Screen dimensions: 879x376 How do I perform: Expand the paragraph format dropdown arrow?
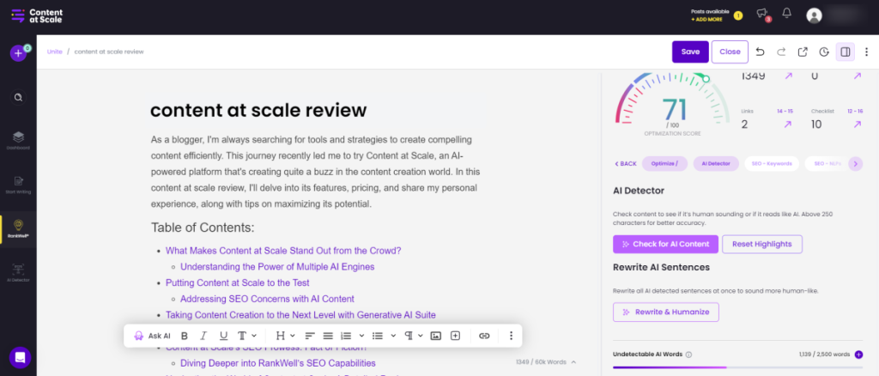coord(421,336)
